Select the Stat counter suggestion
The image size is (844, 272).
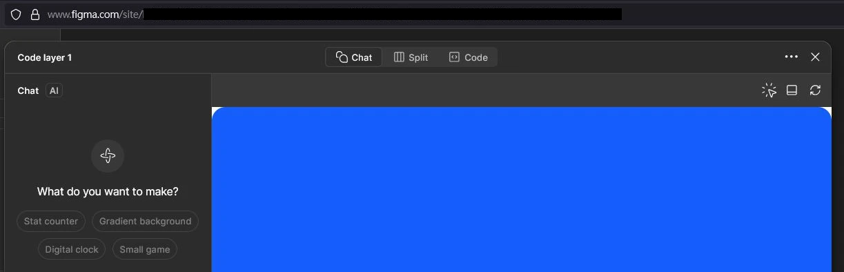click(51, 221)
